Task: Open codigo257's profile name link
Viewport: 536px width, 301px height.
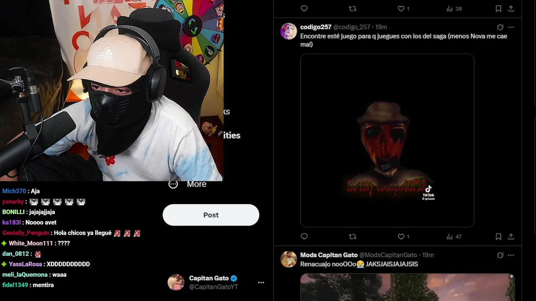Action: (316, 27)
